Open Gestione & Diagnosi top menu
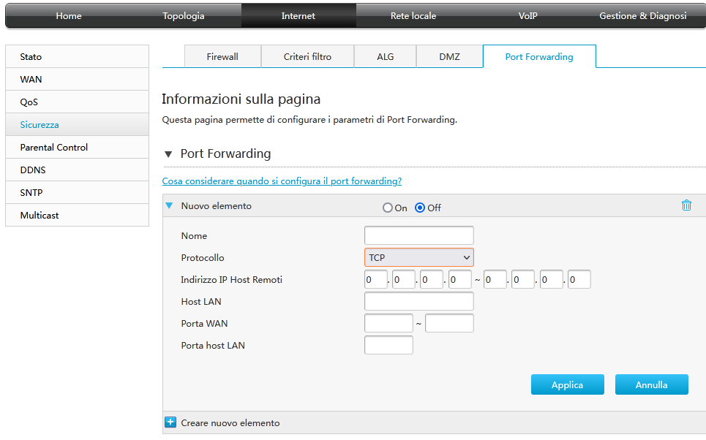This screenshot has height=440, width=706. 642,15
